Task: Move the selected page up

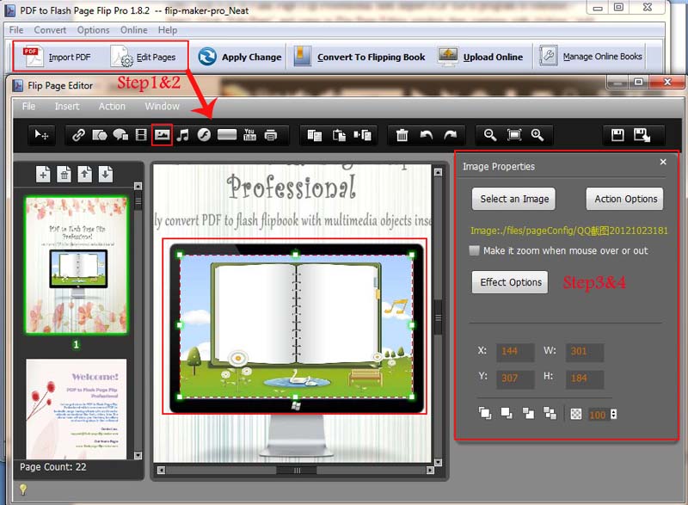Action: click(x=84, y=175)
